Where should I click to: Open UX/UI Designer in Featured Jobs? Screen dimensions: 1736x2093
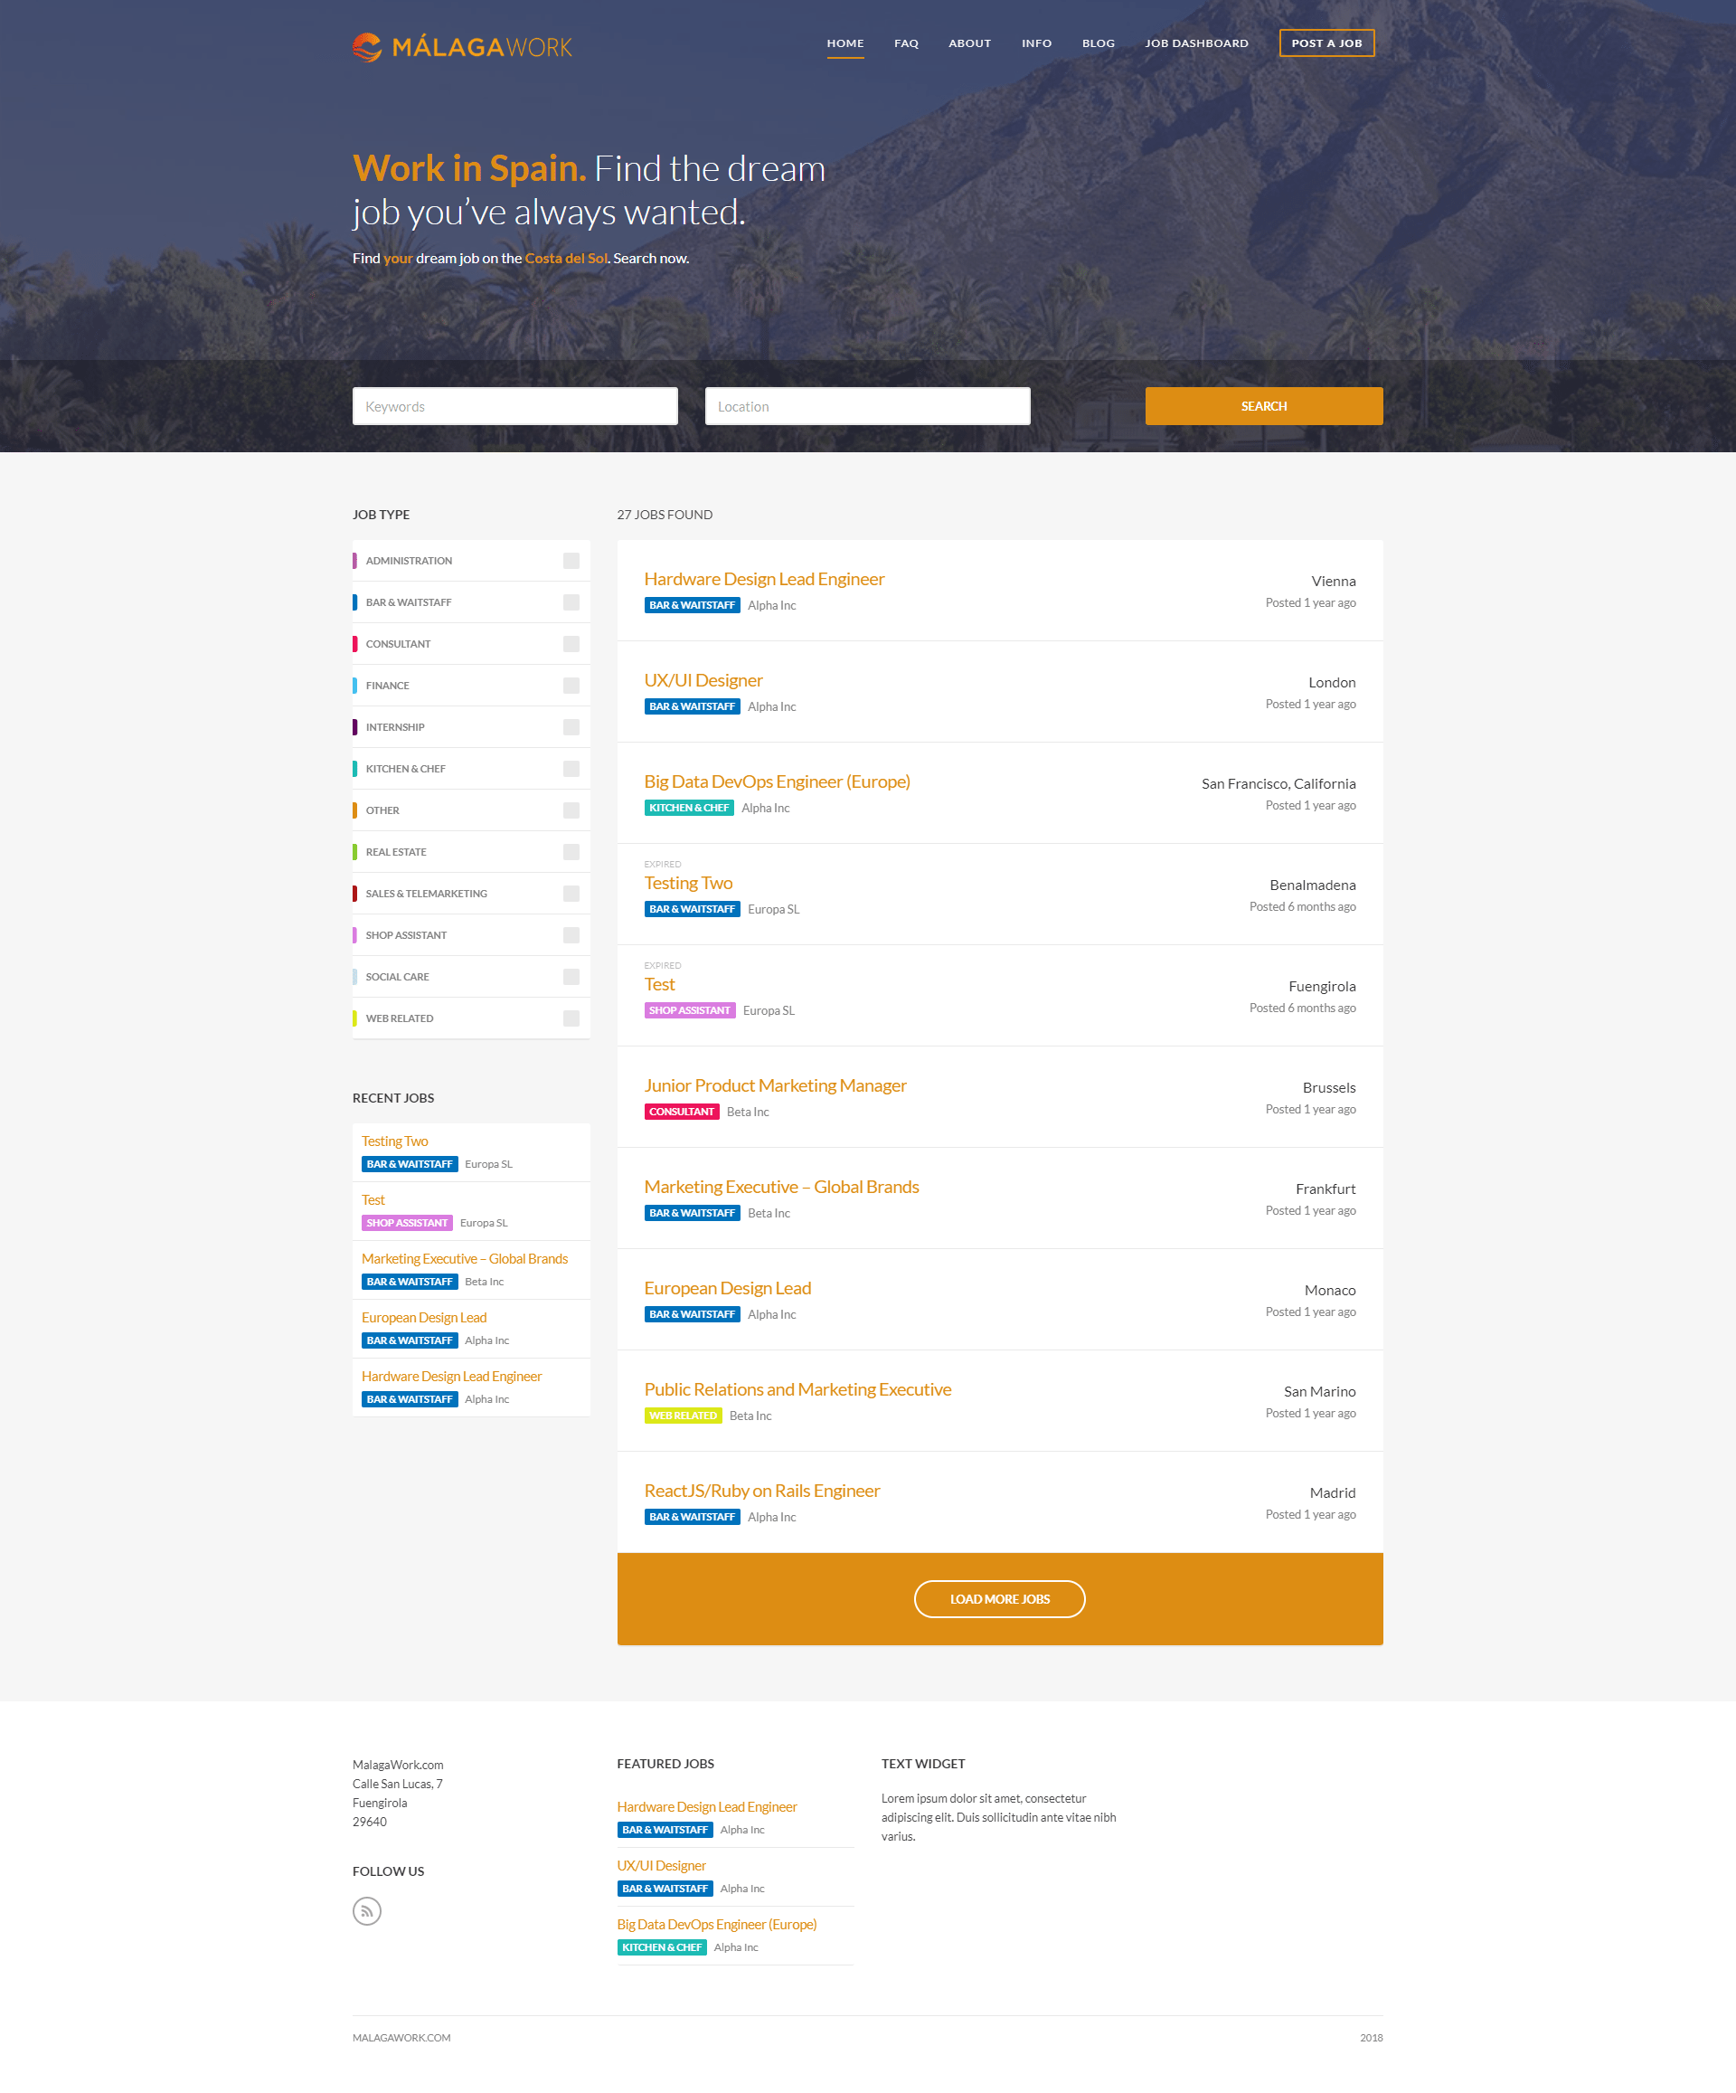(x=661, y=1866)
